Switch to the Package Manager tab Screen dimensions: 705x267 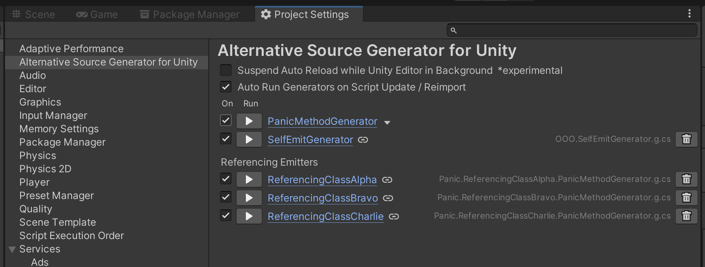tap(190, 15)
